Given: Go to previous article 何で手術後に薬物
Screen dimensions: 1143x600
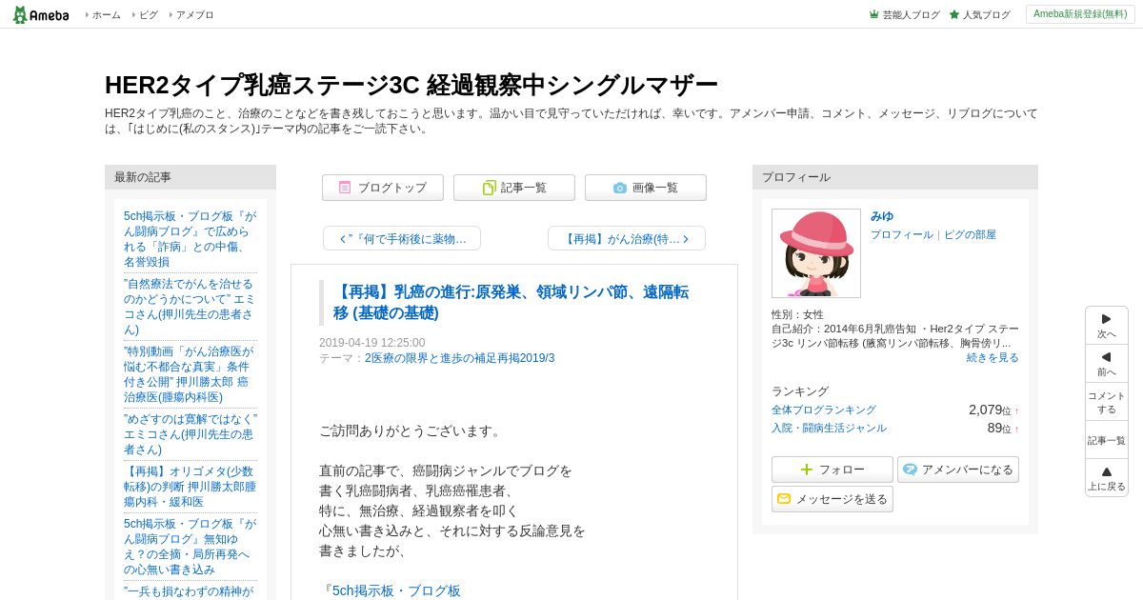Looking at the screenshot, I should click(402, 238).
